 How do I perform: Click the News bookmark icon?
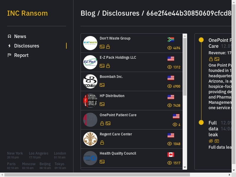pos(9,36)
